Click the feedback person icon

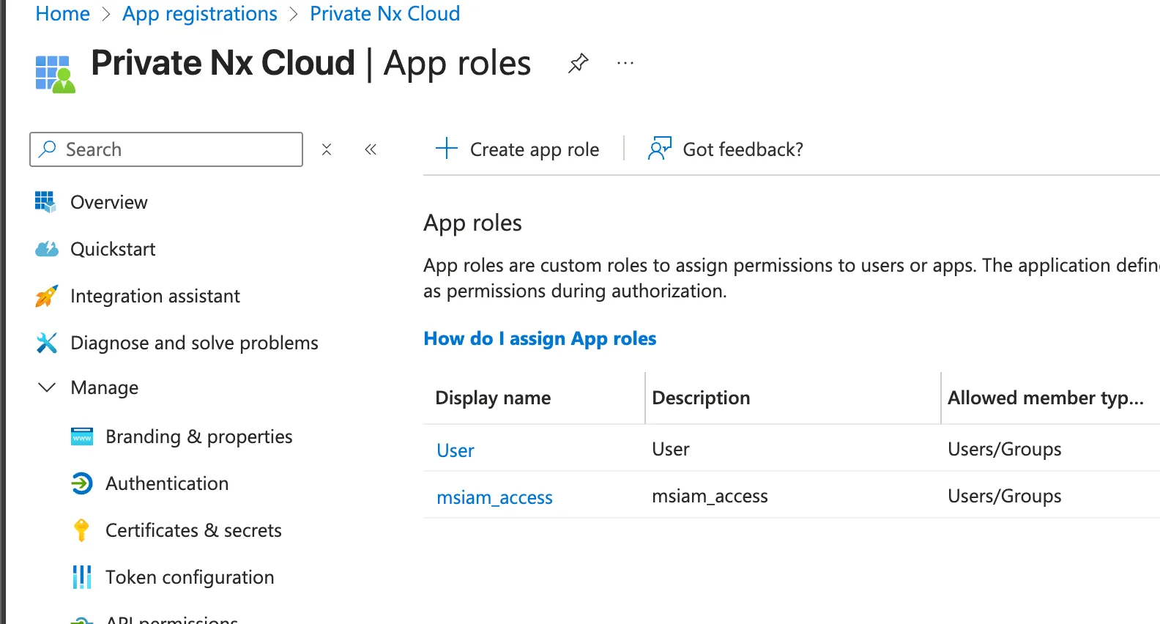(x=659, y=149)
